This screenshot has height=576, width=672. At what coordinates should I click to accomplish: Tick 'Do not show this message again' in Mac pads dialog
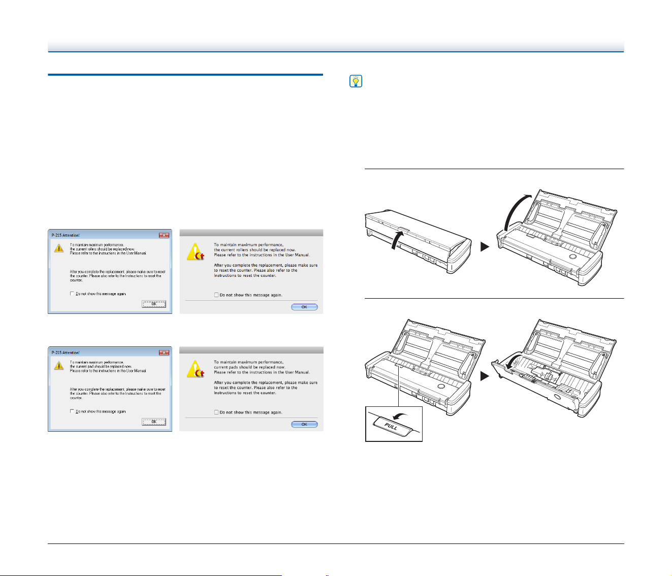coord(216,412)
